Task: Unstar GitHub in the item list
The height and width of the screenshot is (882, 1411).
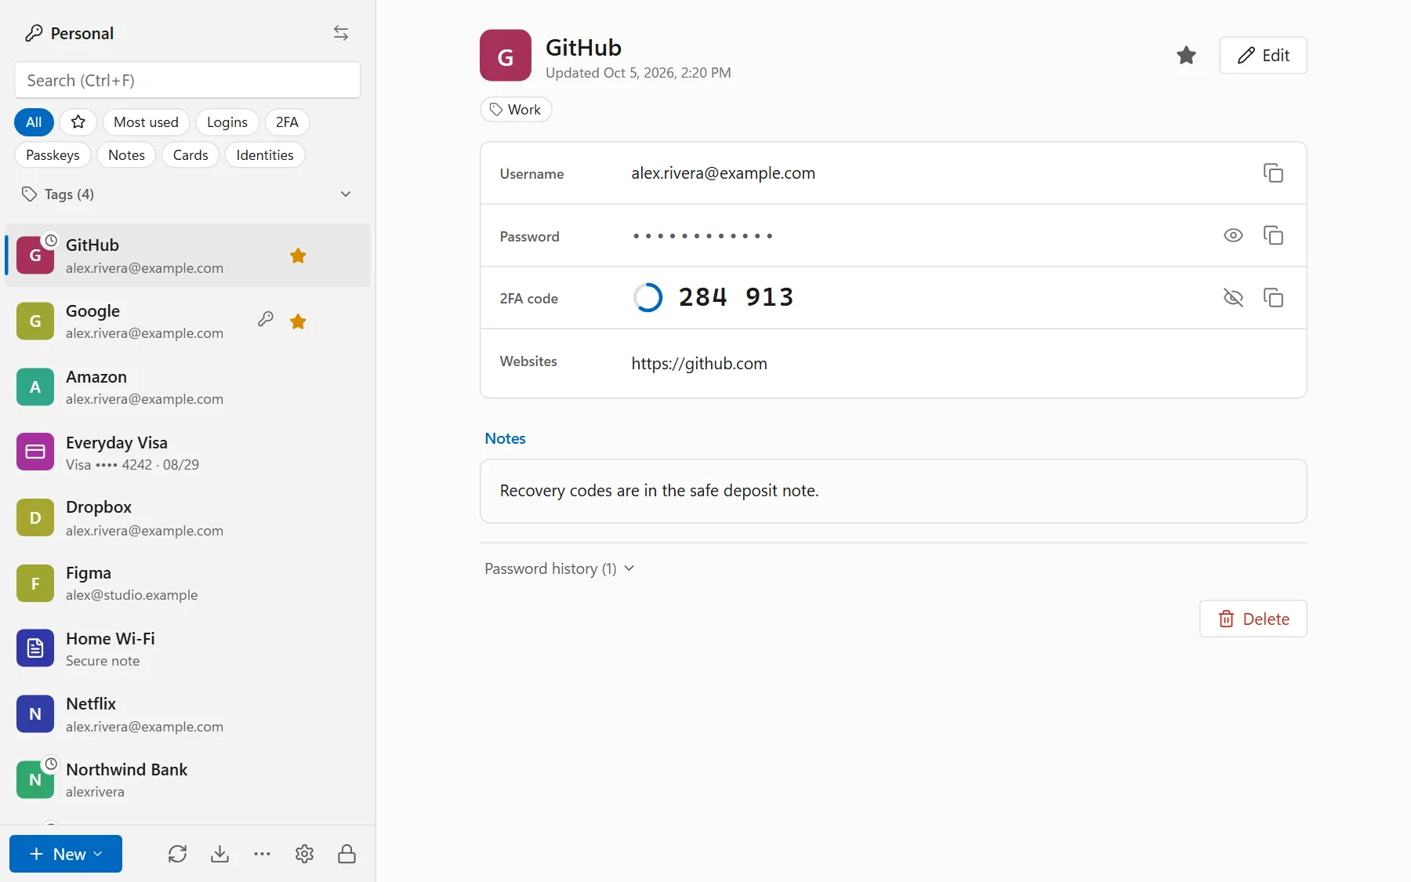Action: pos(298,256)
